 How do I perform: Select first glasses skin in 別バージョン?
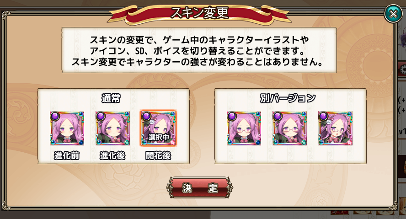pos(244,128)
